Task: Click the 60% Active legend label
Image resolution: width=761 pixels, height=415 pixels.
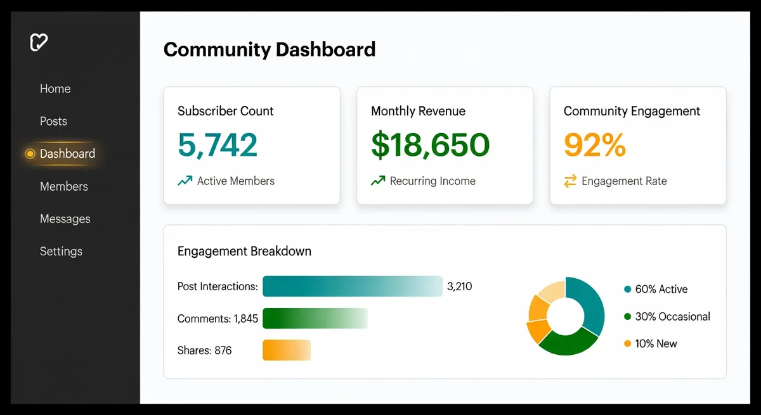Action: point(661,289)
